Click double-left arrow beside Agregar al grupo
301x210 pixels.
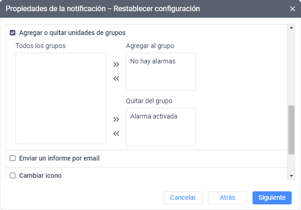pyautogui.click(x=116, y=78)
